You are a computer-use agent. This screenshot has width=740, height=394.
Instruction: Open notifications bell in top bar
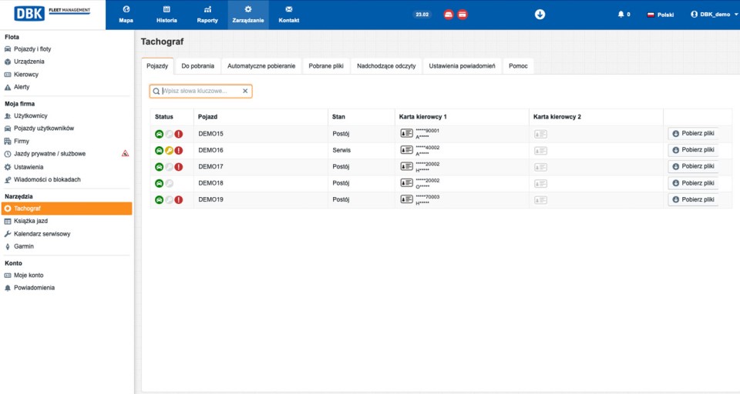coord(621,14)
